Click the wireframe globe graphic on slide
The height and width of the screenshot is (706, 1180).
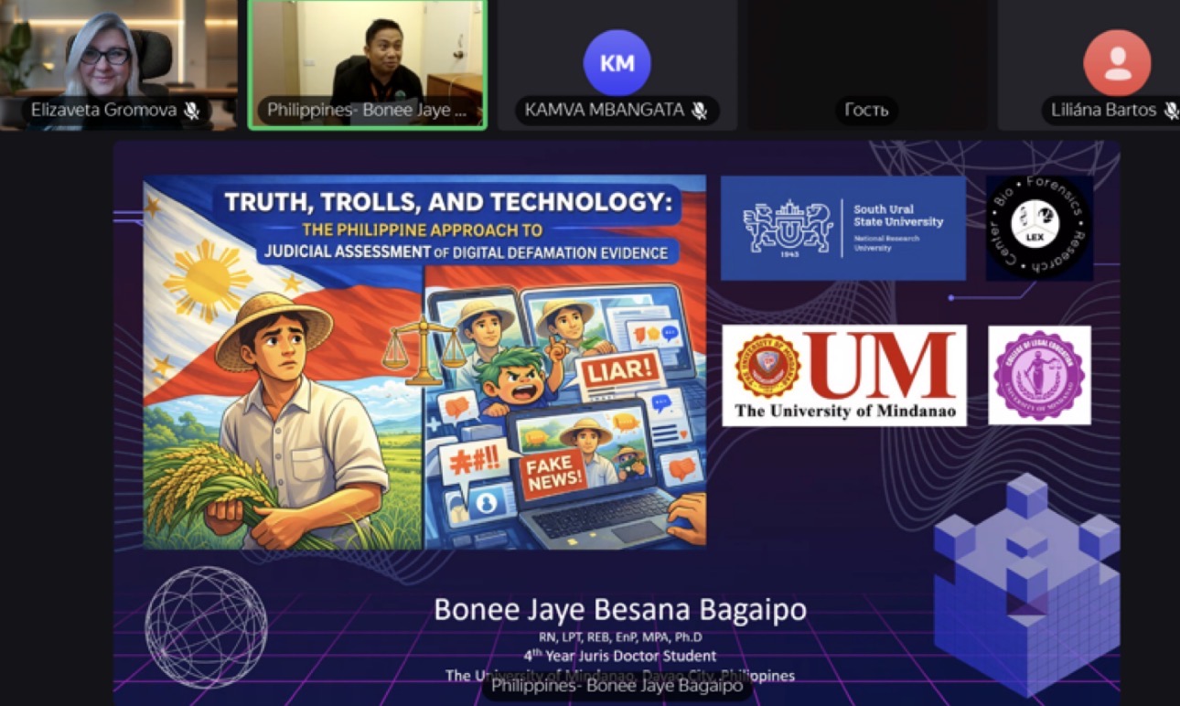click(206, 626)
